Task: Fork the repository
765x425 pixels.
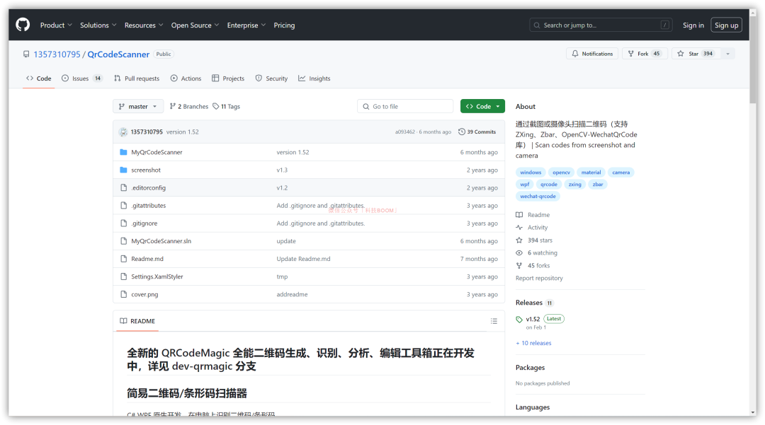Action: [644, 54]
